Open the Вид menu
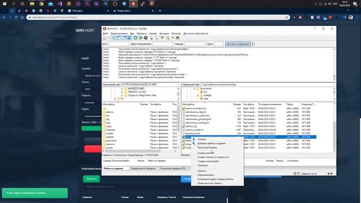 tap(132, 34)
